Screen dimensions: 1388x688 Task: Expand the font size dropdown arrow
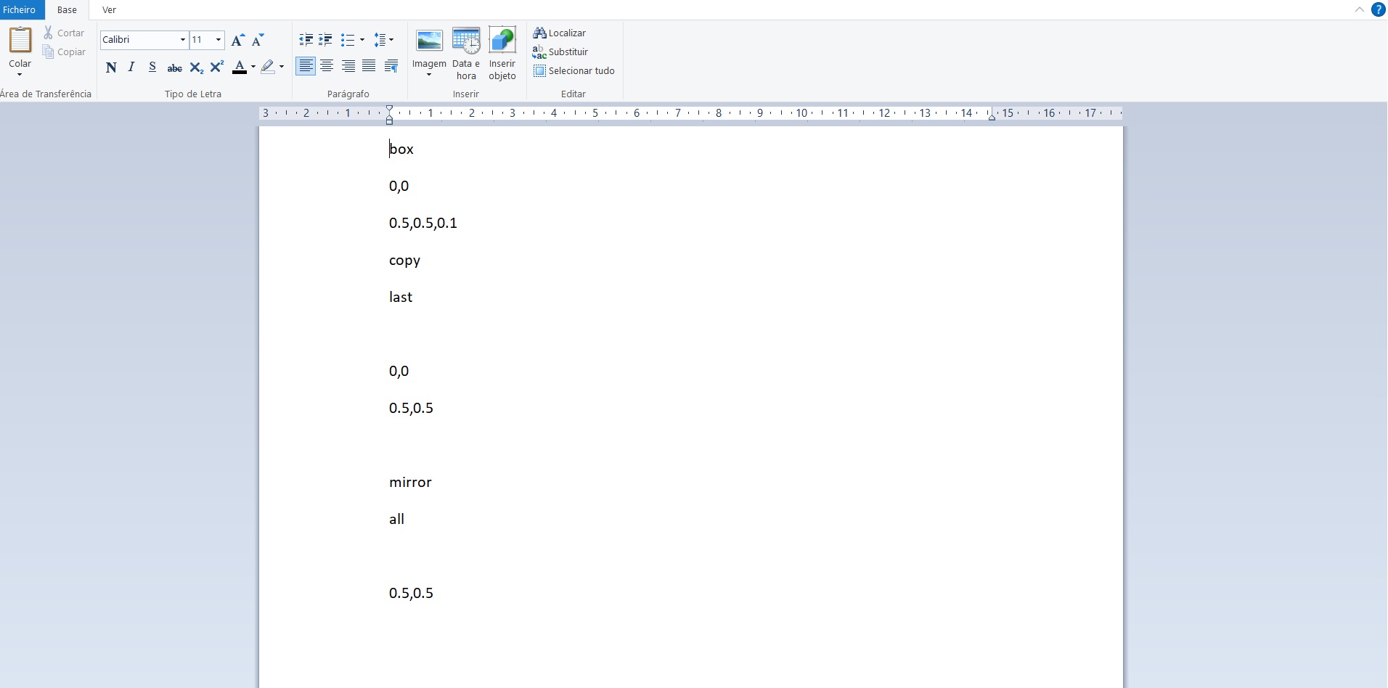[219, 40]
